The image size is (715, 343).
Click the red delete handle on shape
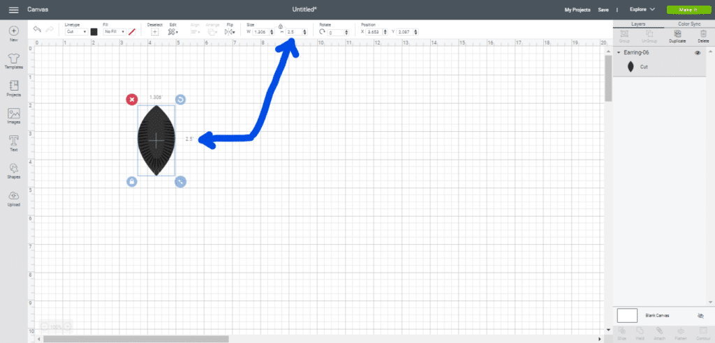[131, 100]
